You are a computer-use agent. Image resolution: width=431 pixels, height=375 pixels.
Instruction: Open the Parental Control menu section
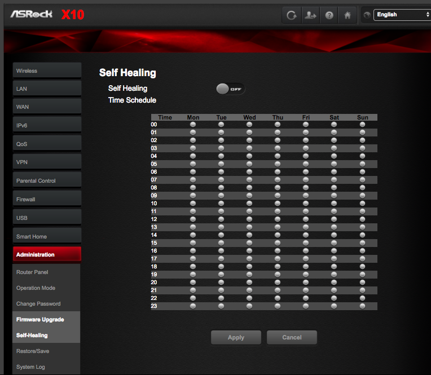click(x=47, y=180)
